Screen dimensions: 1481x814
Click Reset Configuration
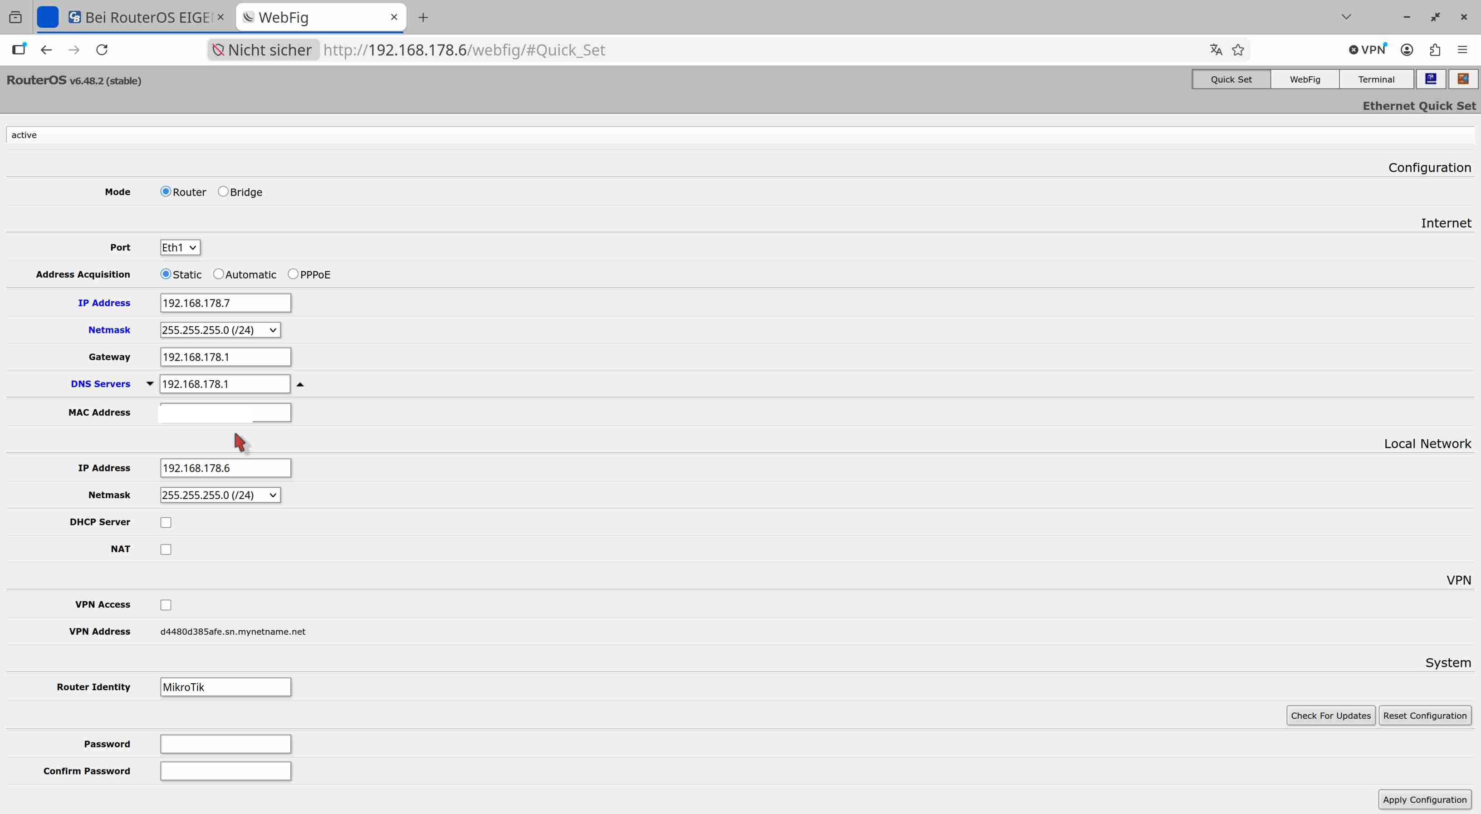1425,716
